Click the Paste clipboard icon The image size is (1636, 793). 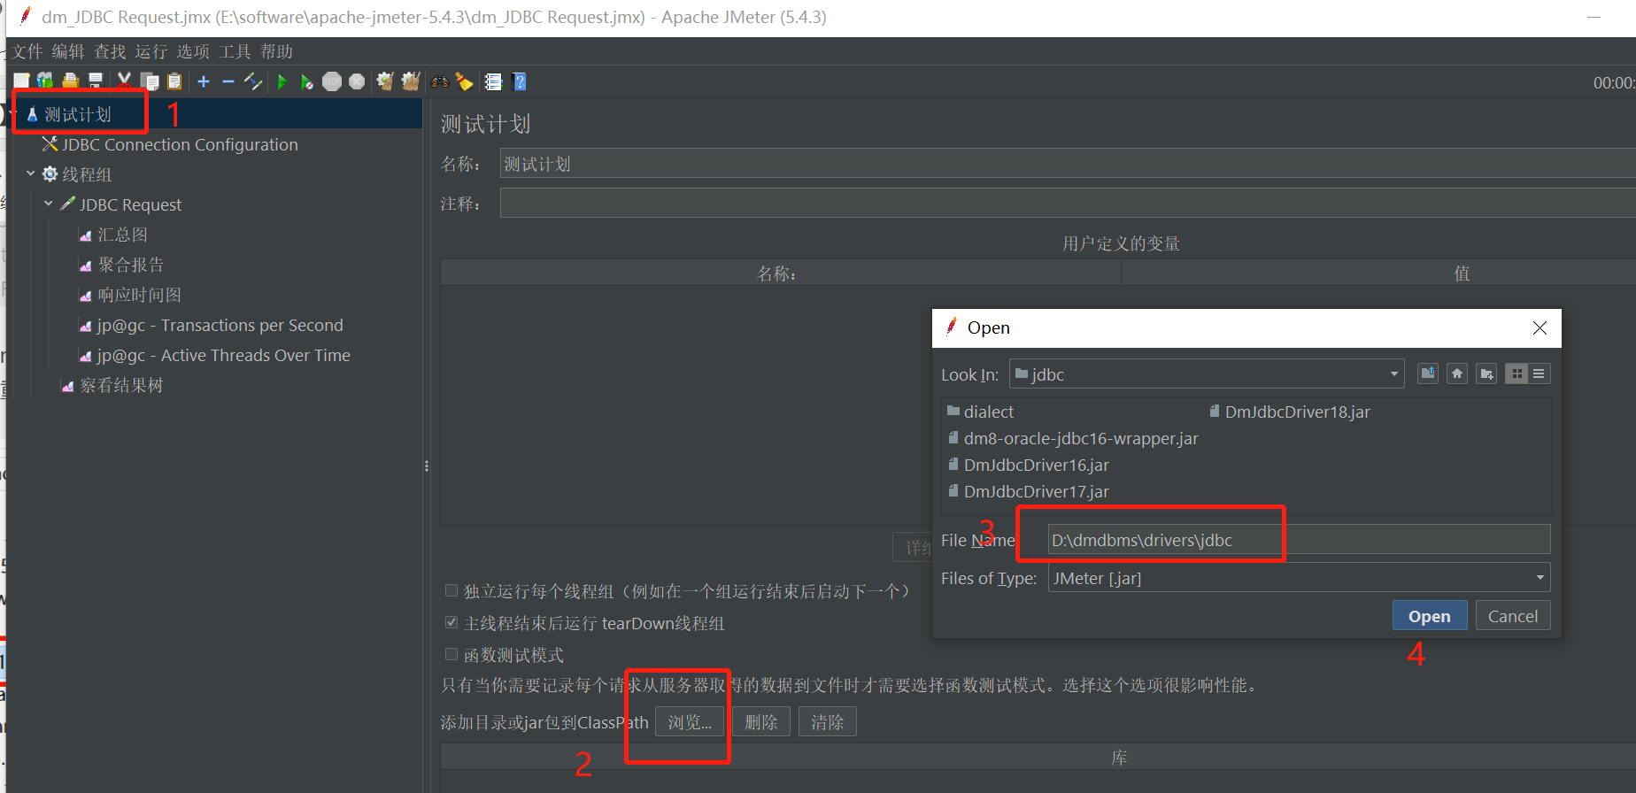(x=174, y=81)
